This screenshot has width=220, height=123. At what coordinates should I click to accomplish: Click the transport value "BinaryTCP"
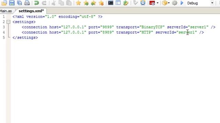click(x=152, y=27)
